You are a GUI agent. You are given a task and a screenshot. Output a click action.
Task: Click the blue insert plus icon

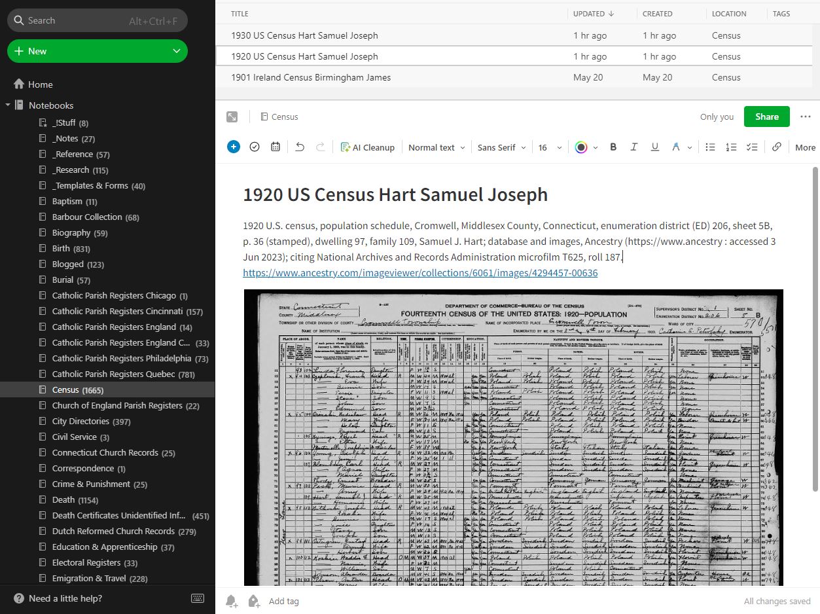(234, 147)
